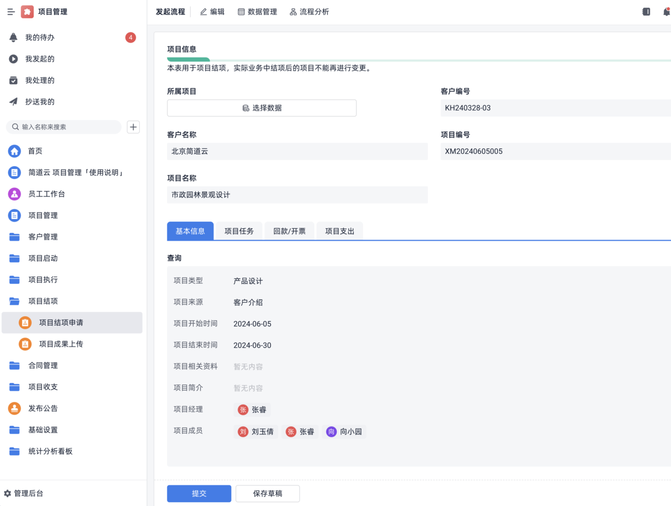Open the 首页 home icon

tap(15, 151)
